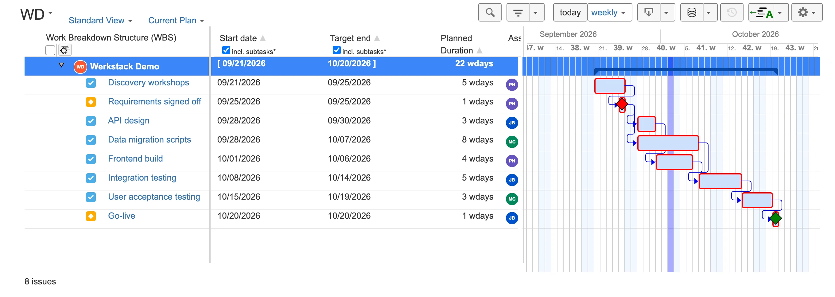Open the WD project menu
The image size is (835, 297).
(x=36, y=15)
